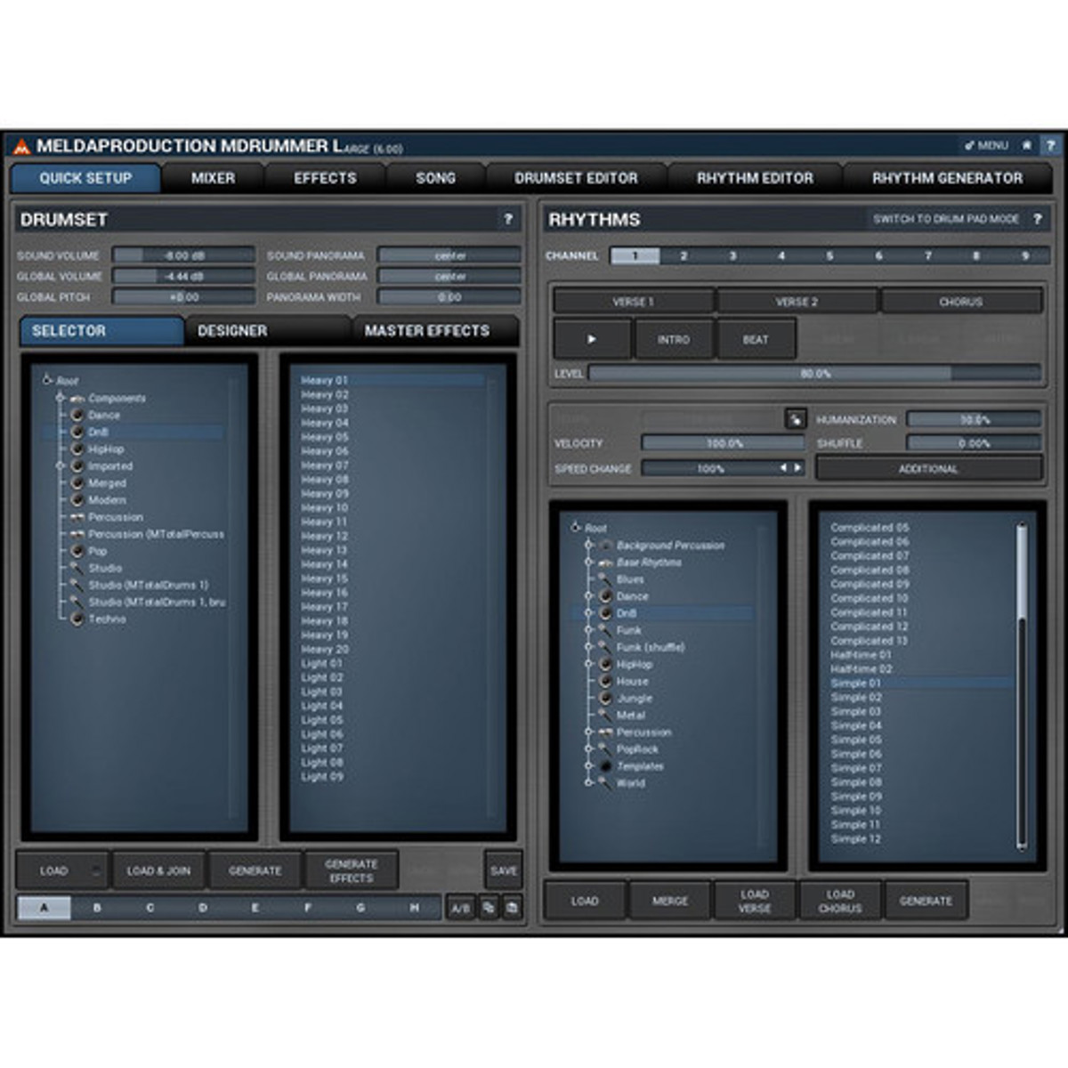Click the home icon beside MENU
1068x1068 pixels.
(1026, 145)
